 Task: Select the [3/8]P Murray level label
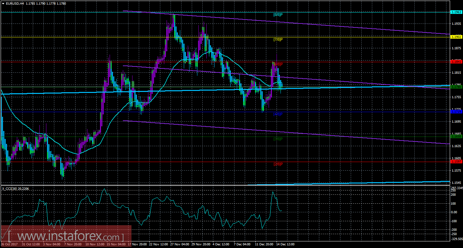click(x=278, y=139)
